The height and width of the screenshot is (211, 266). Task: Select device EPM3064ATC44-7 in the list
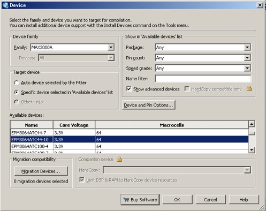point(130,133)
